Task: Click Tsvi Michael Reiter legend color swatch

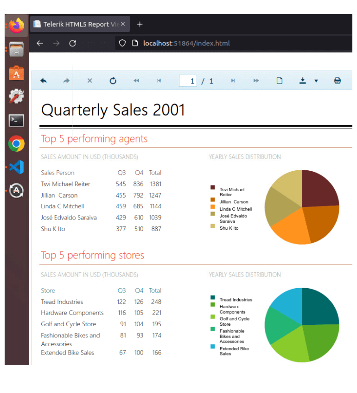Action: [x=213, y=187]
